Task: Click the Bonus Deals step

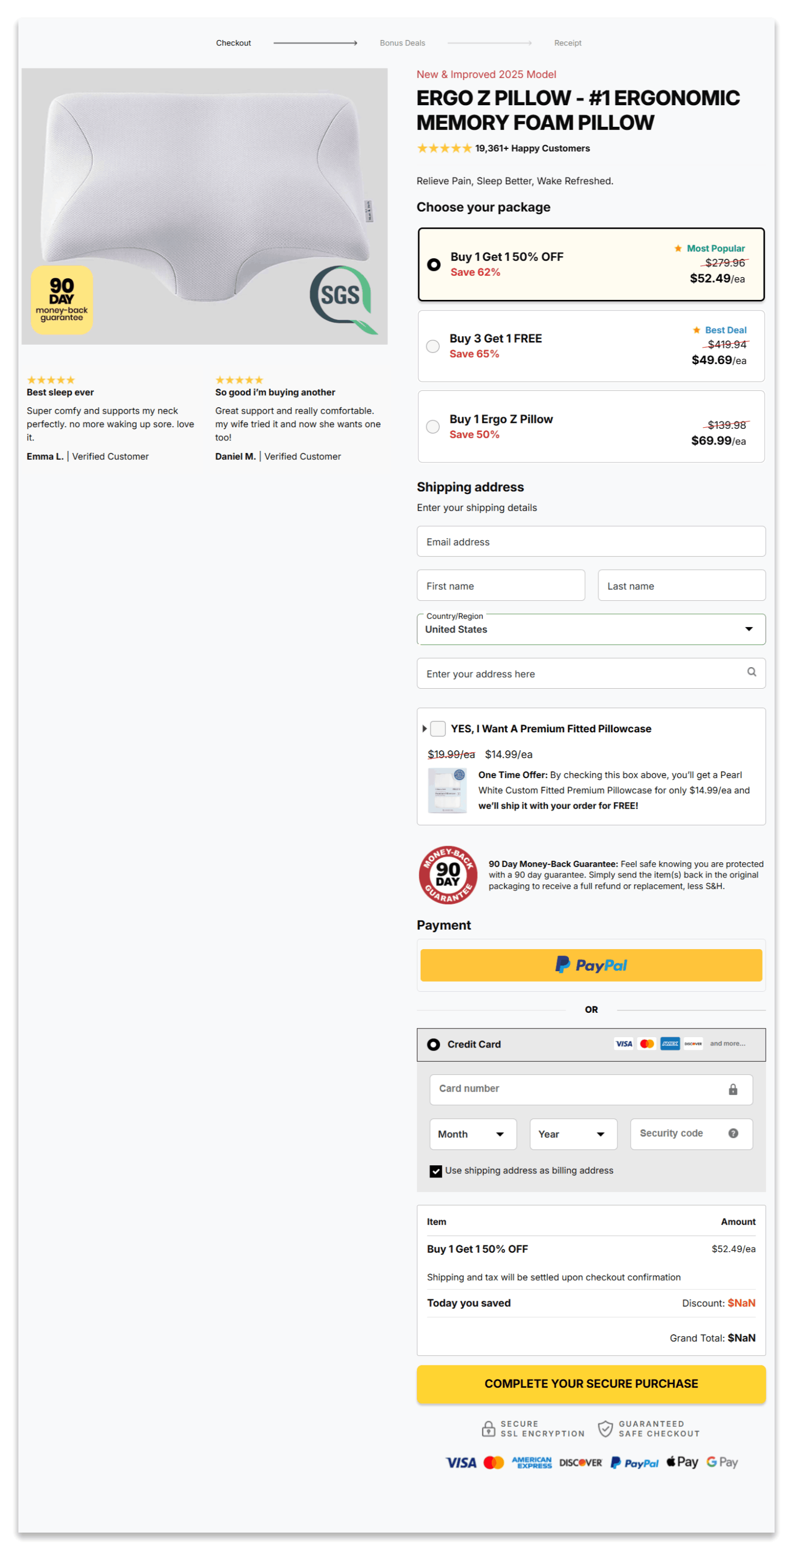Action: coord(402,43)
